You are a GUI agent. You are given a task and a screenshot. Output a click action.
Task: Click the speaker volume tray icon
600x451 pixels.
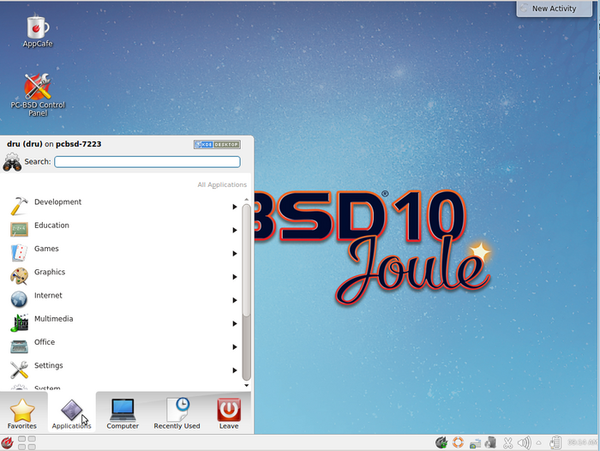[x=523, y=442]
